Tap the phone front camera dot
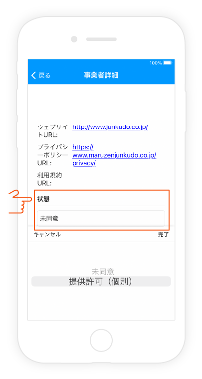202x379 pixels. click(74, 39)
